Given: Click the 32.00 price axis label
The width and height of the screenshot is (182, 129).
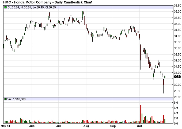Looking at the screenshot, I should click(177, 60).
